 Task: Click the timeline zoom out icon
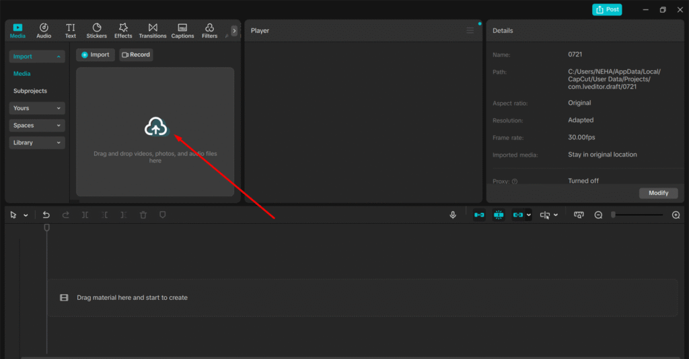click(x=598, y=215)
